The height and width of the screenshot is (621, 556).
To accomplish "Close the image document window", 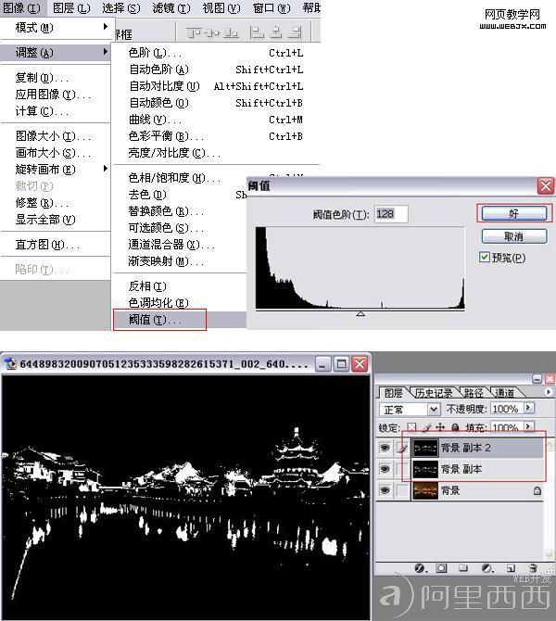I will click(360, 364).
